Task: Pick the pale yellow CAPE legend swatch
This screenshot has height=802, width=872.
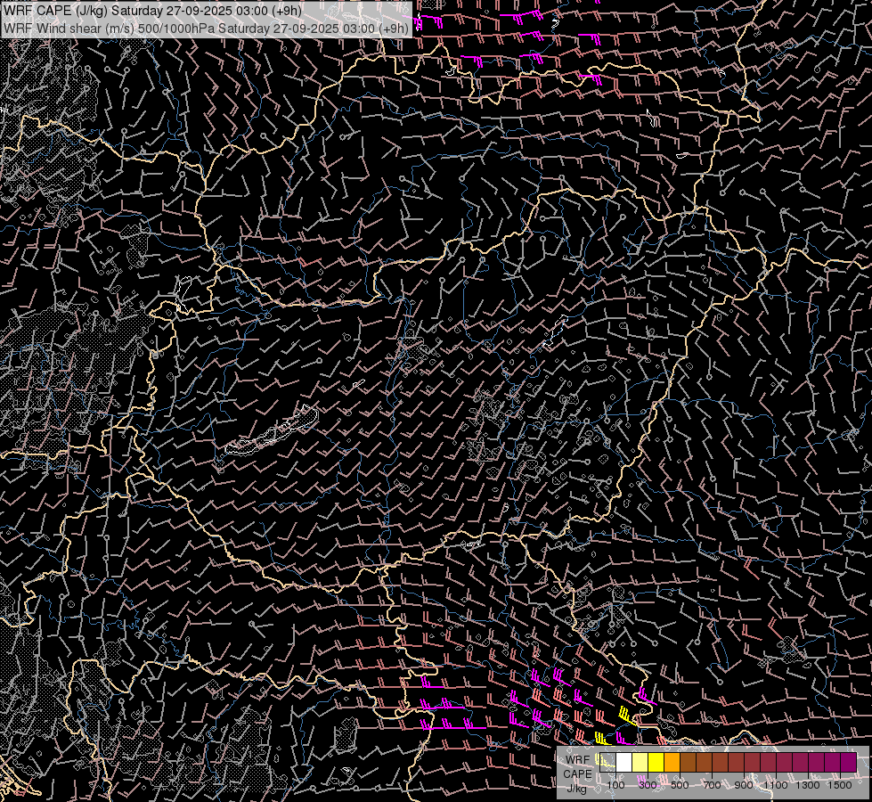Action: click(x=640, y=762)
